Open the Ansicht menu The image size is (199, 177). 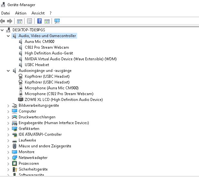click(x=38, y=13)
